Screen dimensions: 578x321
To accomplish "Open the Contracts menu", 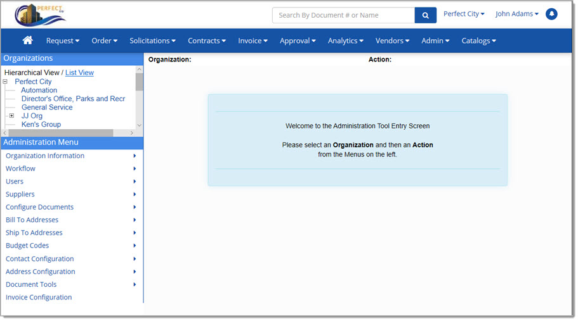I will [x=206, y=41].
